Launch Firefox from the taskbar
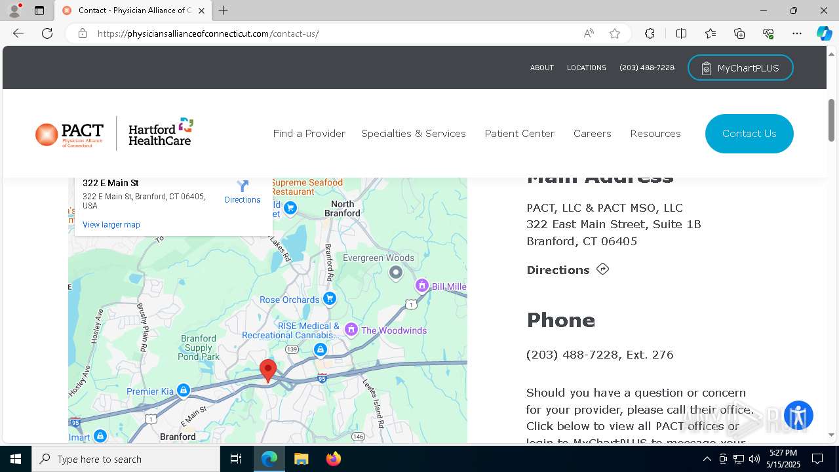Viewport: 839px width, 472px height. pos(334,459)
